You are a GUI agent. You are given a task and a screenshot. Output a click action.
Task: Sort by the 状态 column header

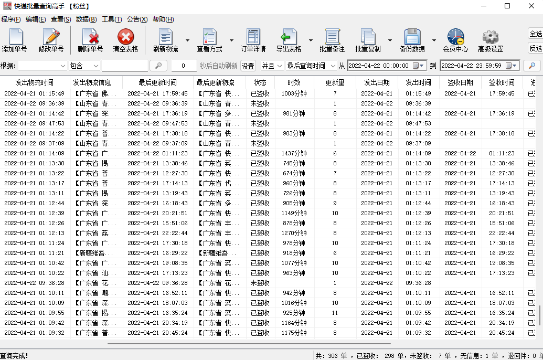pos(260,82)
